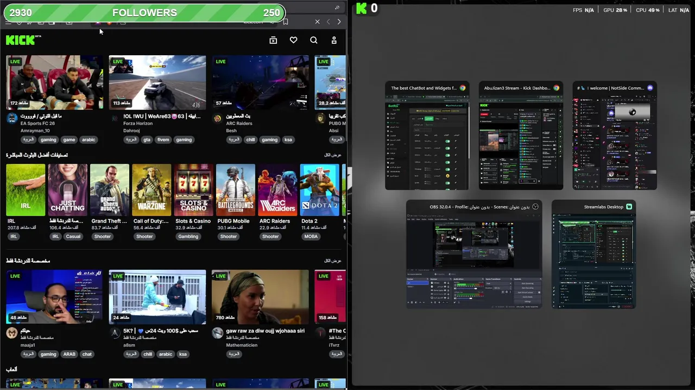Open the Just Chatting category cover
The width and height of the screenshot is (695, 390).
click(67, 190)
